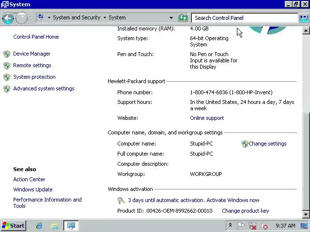Screen dimensions: 310x232
Task: Click the Action Center flag tray icon
Action: click(241, 226)
